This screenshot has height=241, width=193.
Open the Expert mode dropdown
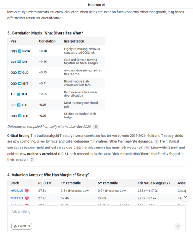coord(22,226)
